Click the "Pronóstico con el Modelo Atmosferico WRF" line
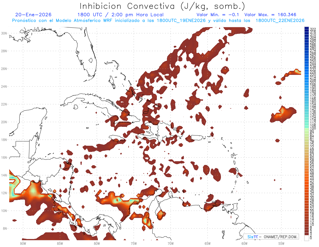The image size is (319, 247). point(158,21)
